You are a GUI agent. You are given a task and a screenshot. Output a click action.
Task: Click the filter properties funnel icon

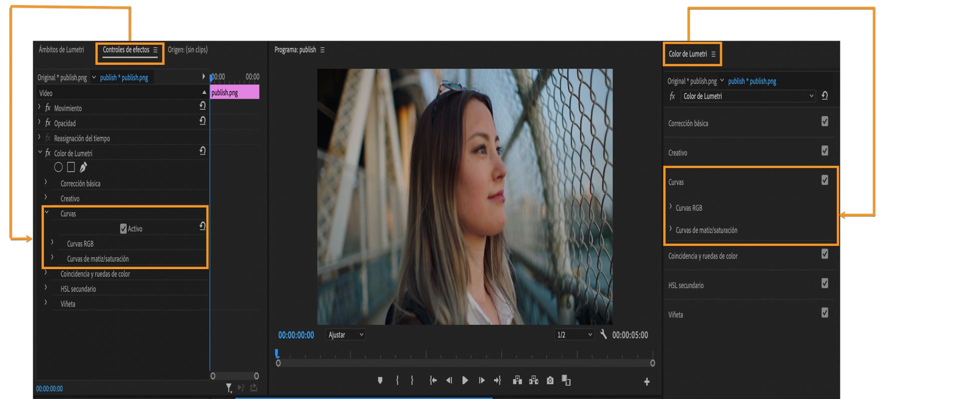[229, 388]
